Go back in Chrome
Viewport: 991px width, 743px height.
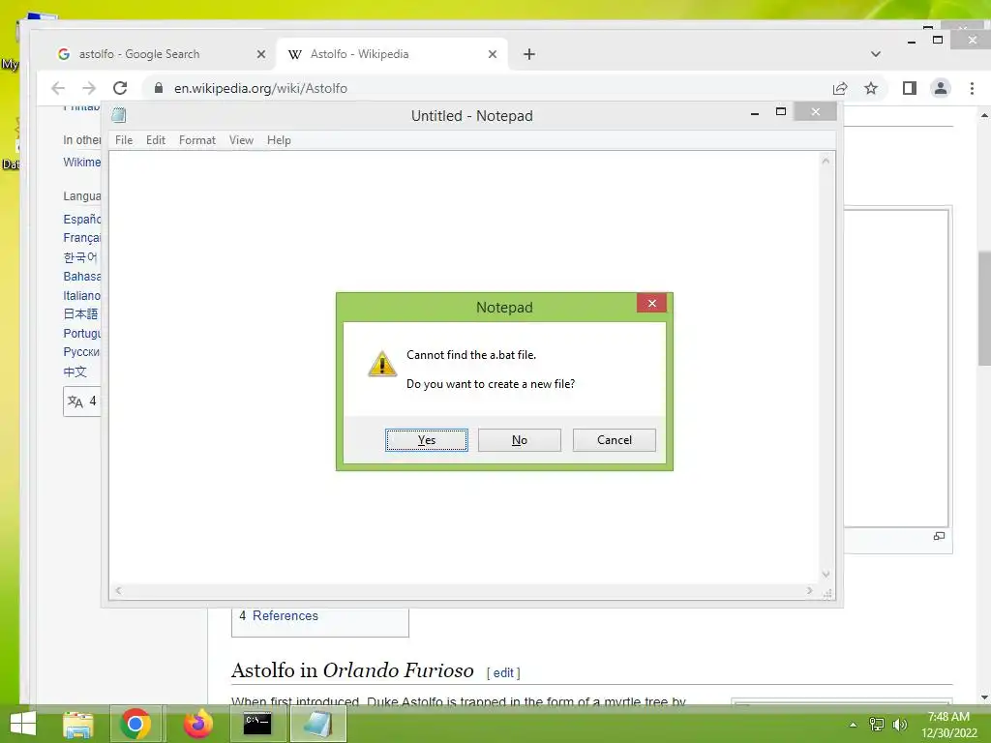[x=58, y=88]
